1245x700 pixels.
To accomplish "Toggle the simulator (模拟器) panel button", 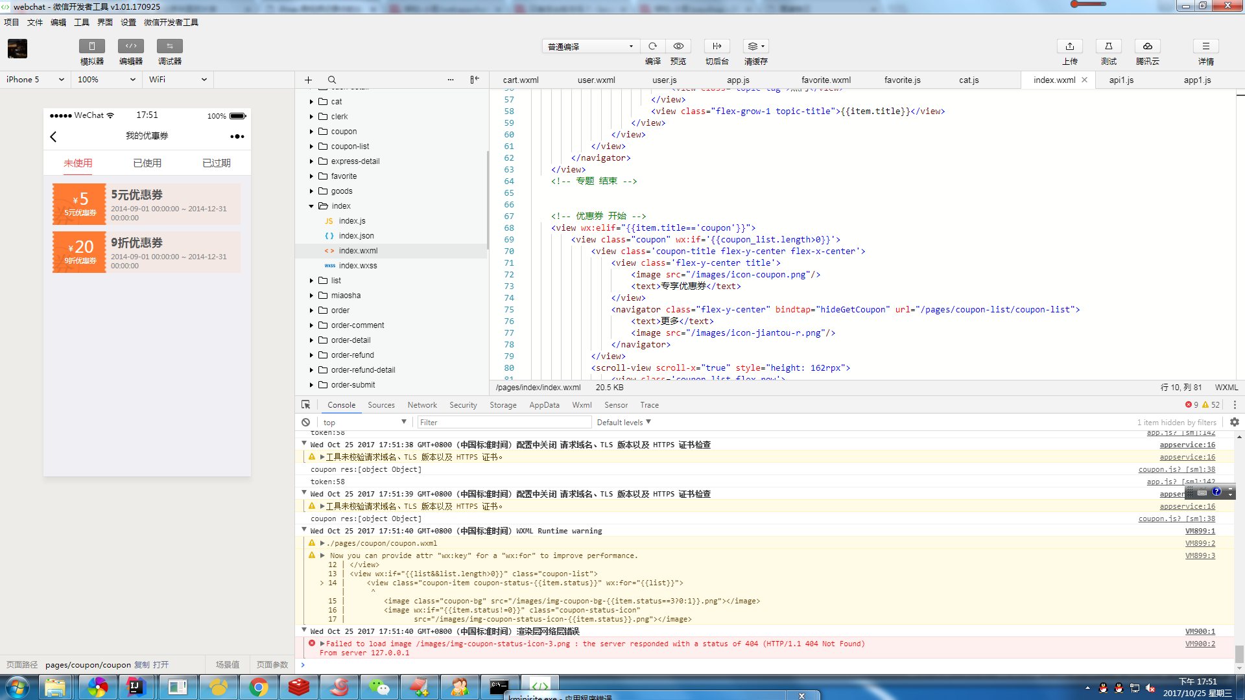I will pyautogui.click(x=91, y=46).
